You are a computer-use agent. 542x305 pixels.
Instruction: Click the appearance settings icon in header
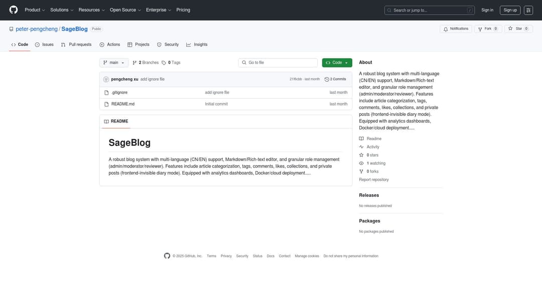tap(528, 11)
